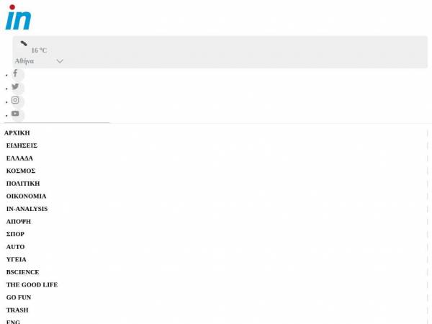This screenshot has width=432, height=324.
Task: Expand the Αθήνα city dropdown
Action: [x=39, y=61]
